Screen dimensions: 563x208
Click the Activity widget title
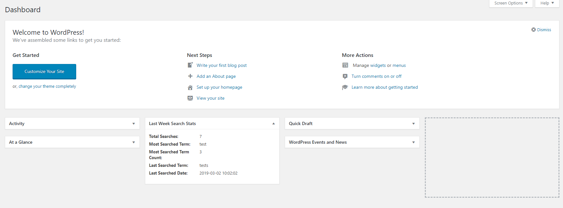[x=17, y=123]
